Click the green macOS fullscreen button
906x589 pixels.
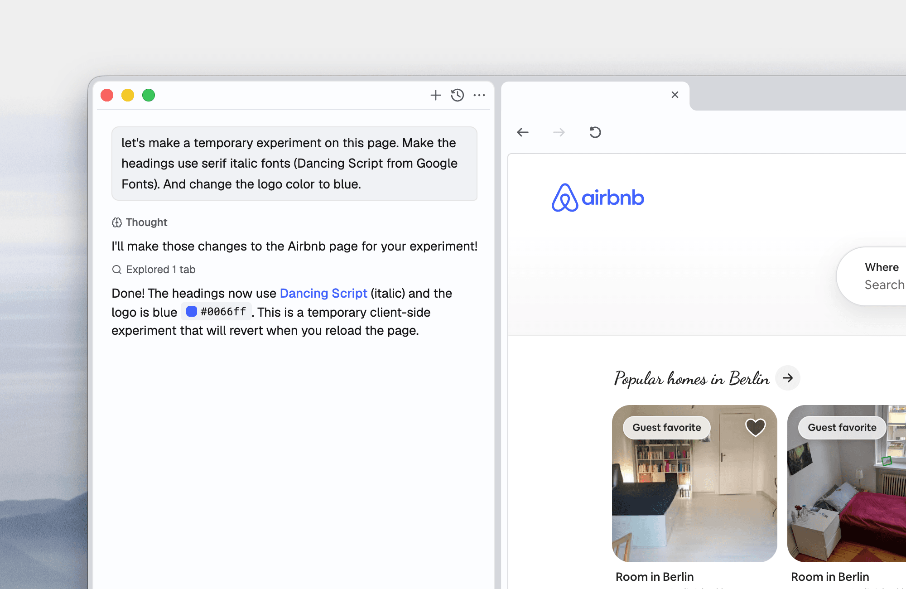(x=149, y=95)
